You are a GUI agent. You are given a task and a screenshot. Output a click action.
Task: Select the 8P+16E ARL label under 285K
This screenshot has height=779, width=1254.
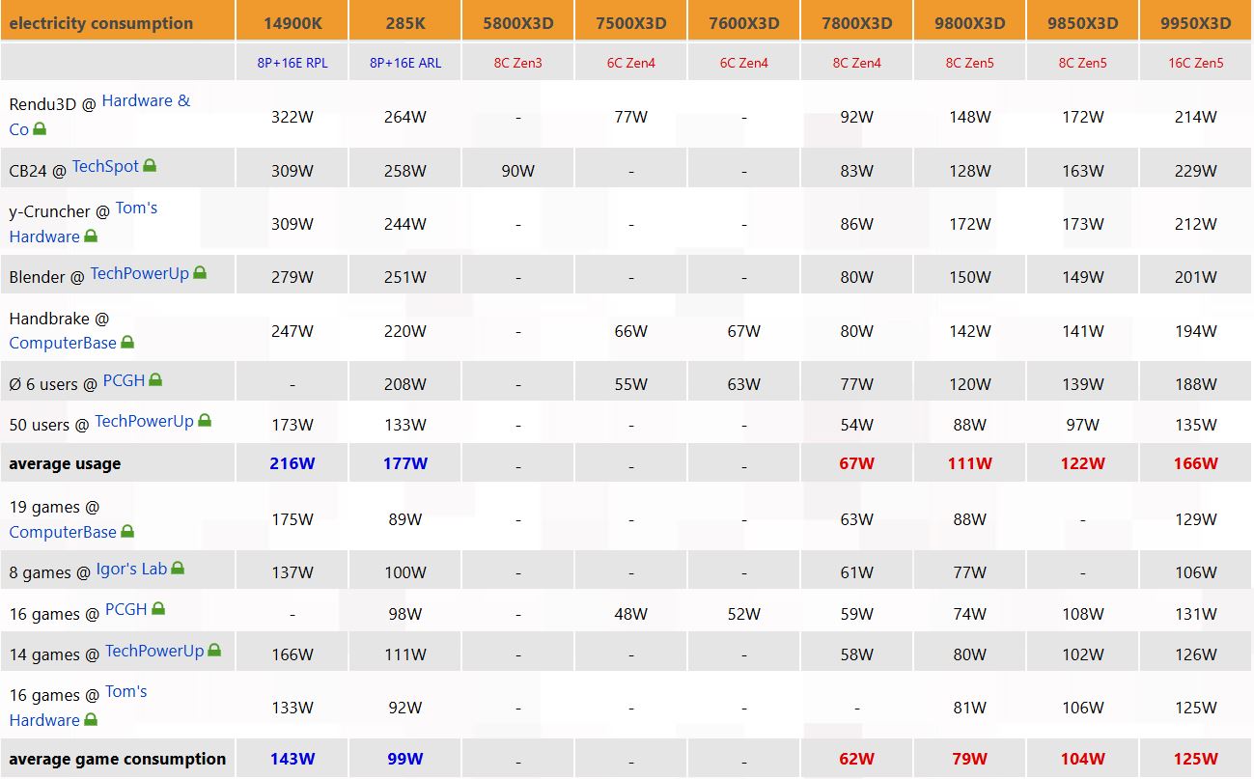coord(405,63)
